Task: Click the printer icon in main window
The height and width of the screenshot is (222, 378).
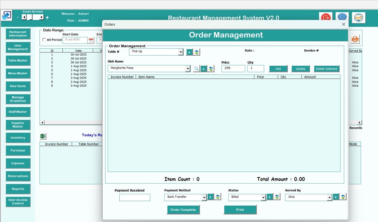Action: (355, 39)
